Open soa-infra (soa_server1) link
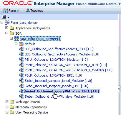The image size is (121, 115). (41, 39)
